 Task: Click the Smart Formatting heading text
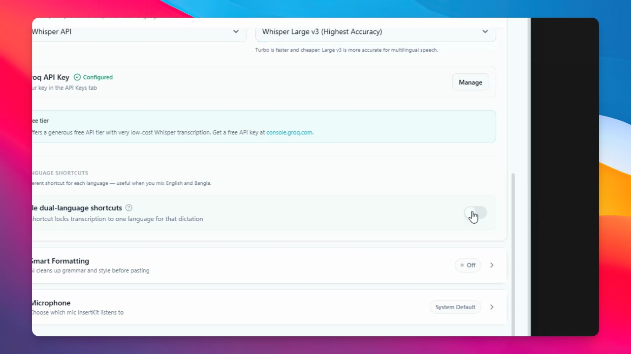tap(60, 261)
